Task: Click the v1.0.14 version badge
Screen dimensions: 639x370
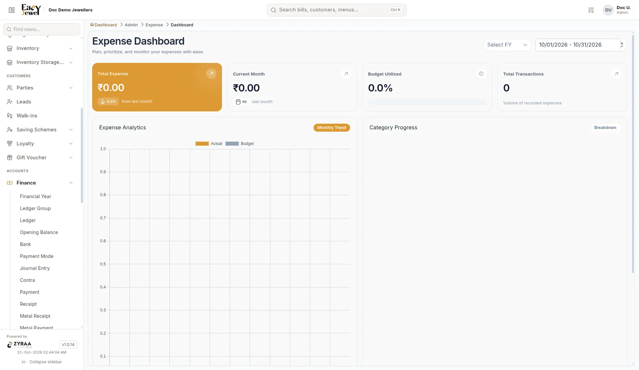Action: point(68,344)
